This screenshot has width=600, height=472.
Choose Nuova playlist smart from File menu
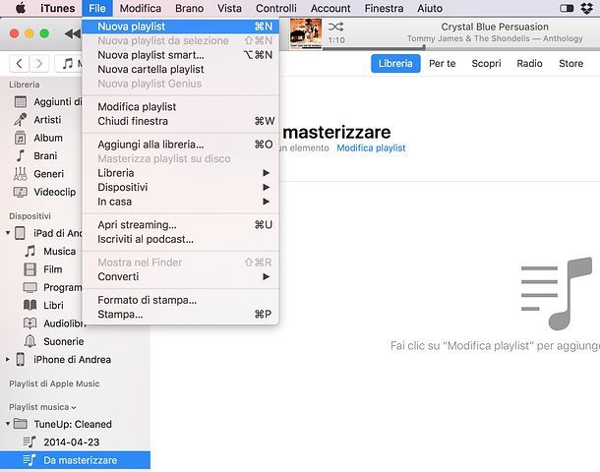click(150, 55)
